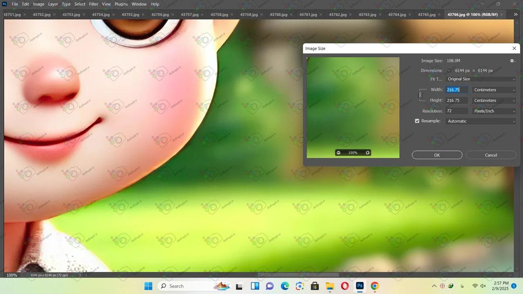This screenshot has height=294, width=523.
Task: Open the Fit To Original Size dropdown
Action: coord(481,79)
